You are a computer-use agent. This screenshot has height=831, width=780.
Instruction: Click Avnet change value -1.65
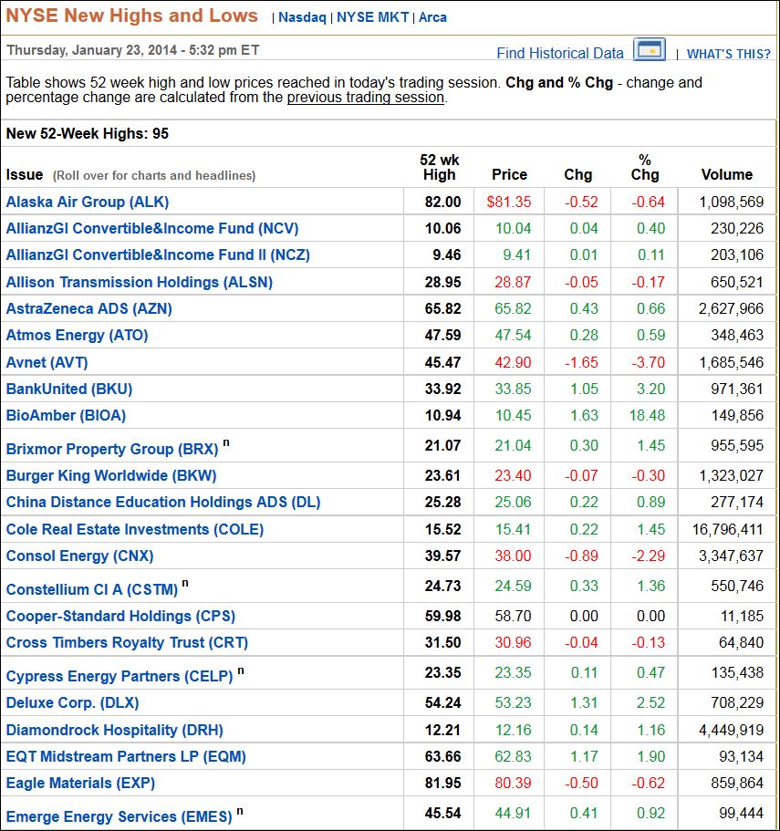pyautogui.click(x=581, y=362)
